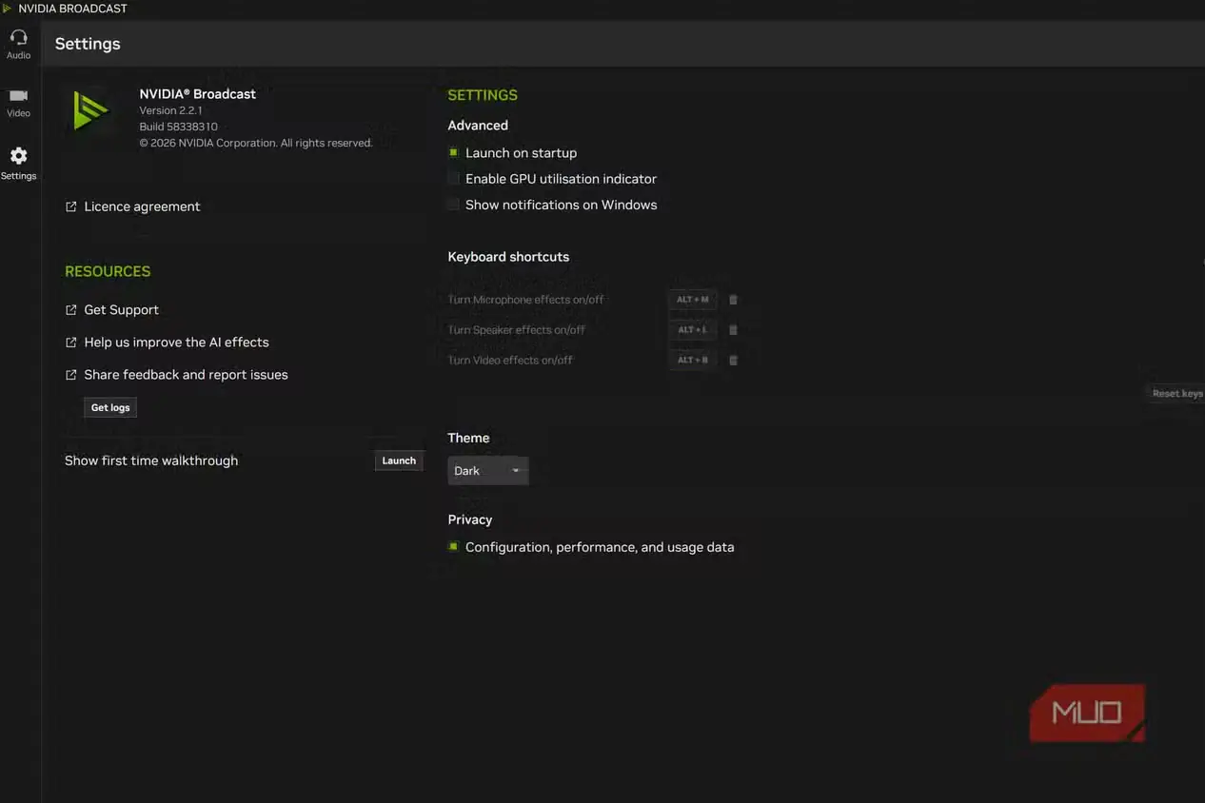Viewport: 1205px width, 803px height.
Task: Click external-link icon beside Help us improve
Action: [x=70, y=343]
